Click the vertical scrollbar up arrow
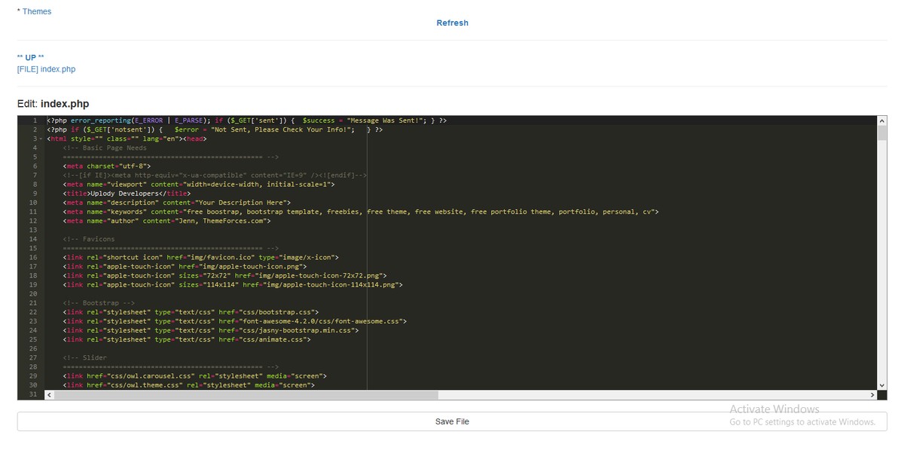This screenshot has height=450, width=904. pyautogui.click(x=881, y=119)
